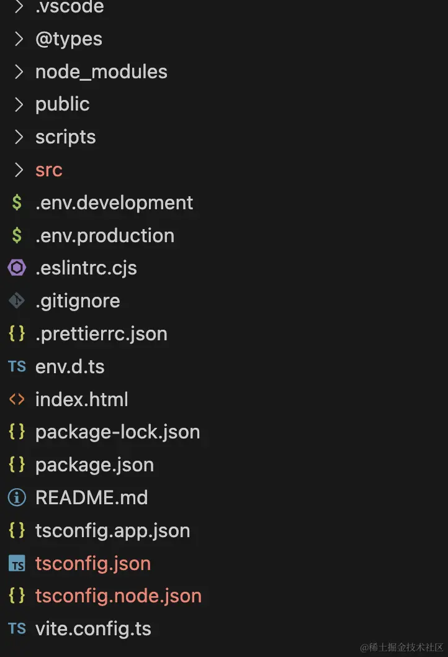This screenshot has height=657, width=448.
Task: Select the tsconfig.app.json file
Action: (x=113, y=530)
